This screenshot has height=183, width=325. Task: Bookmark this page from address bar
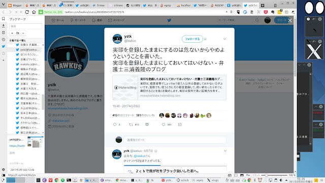[x=231, y=12]
